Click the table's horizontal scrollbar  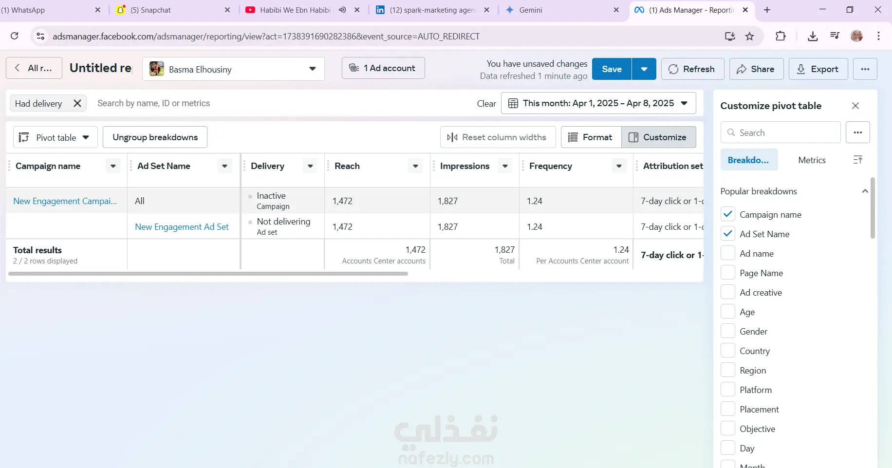click(208, 274)
